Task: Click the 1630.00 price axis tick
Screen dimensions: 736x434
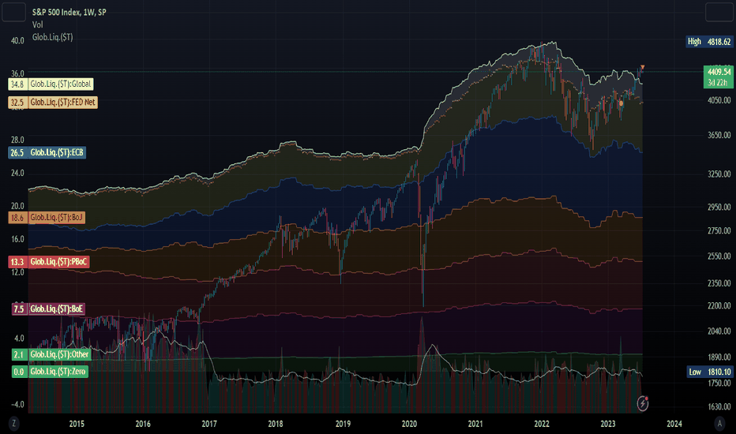Action: click(x=719, y=407)
